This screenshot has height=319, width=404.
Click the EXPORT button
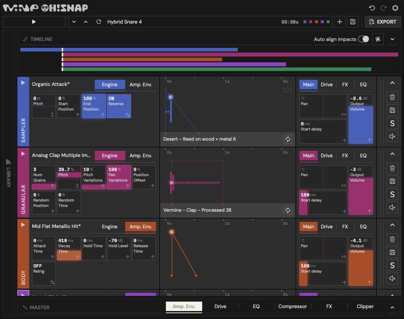(383, 22)
